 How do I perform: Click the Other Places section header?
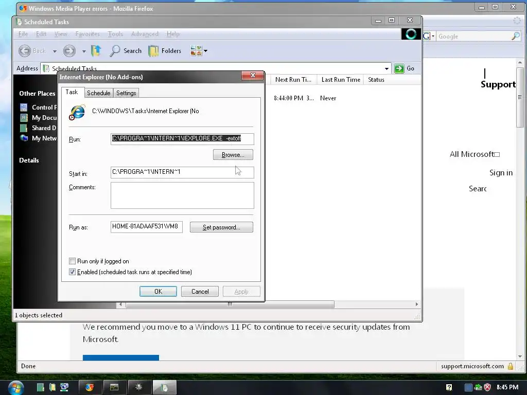click(x=37, y=94)
